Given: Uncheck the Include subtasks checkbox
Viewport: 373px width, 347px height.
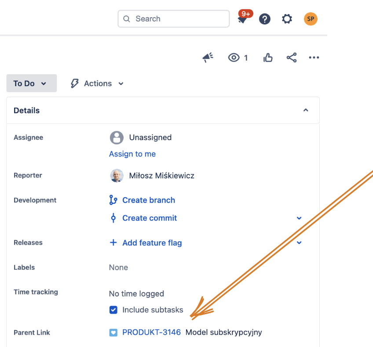Looking at the screenshot, I should [113, 310].
